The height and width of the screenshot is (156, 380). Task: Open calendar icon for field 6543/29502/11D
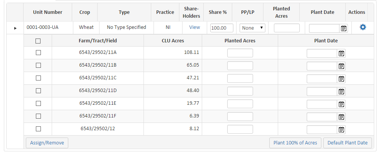pos(341,91)
